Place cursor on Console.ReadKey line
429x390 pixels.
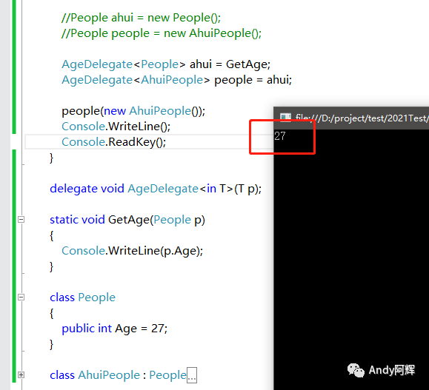[113, 142]
